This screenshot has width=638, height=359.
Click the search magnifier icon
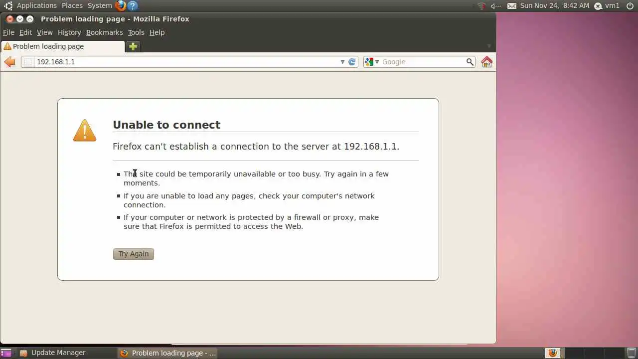470,62
